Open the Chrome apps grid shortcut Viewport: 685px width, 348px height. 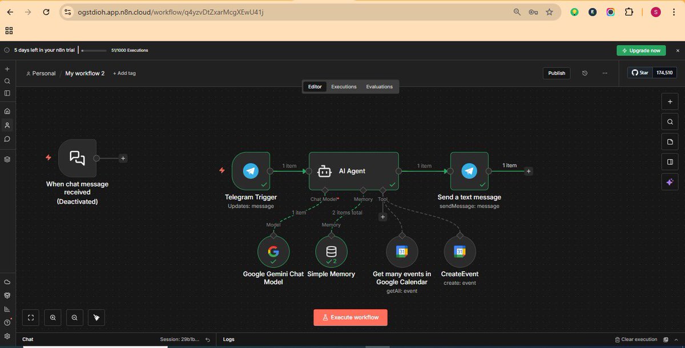point(9,30)
